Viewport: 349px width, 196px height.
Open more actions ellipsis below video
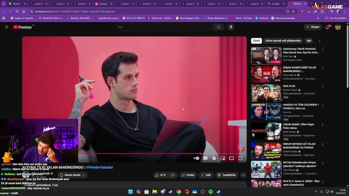[243, 175]
